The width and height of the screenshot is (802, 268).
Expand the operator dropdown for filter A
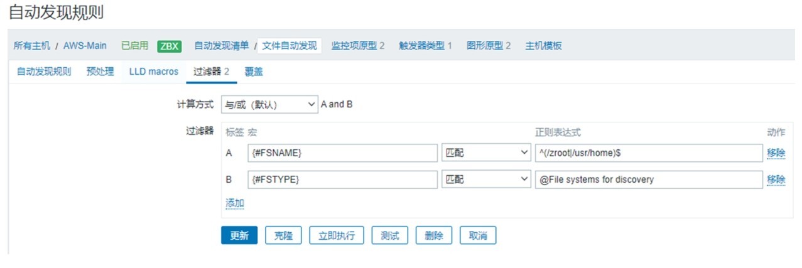coord(486,153)
